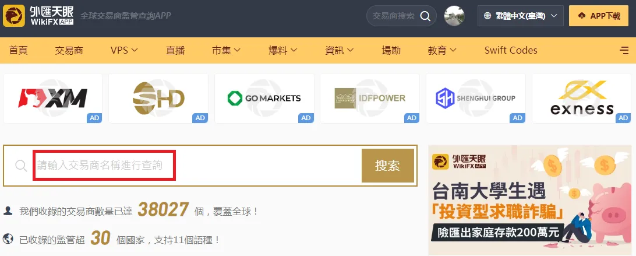Open the 直播 nav item
Image resolution: width=636 pixels, height=256 pixels.
click(x=175, y=50)
